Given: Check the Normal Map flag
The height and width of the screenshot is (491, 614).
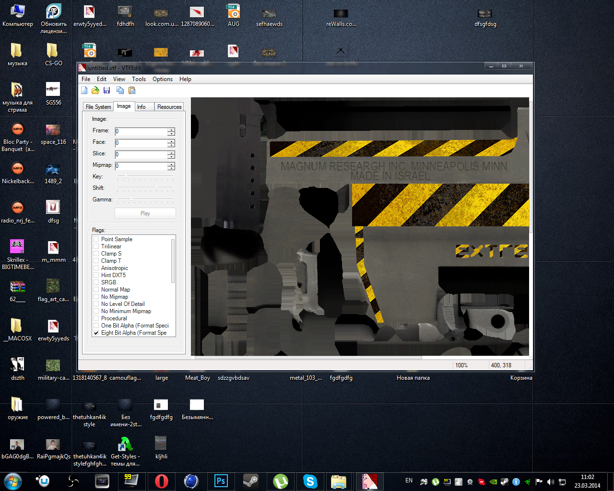Looking at the screenshot, I should click(96, 290).
